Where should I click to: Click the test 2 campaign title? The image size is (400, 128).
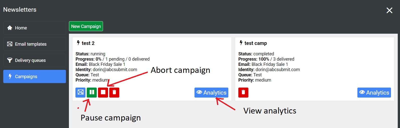tap(88, 43)
